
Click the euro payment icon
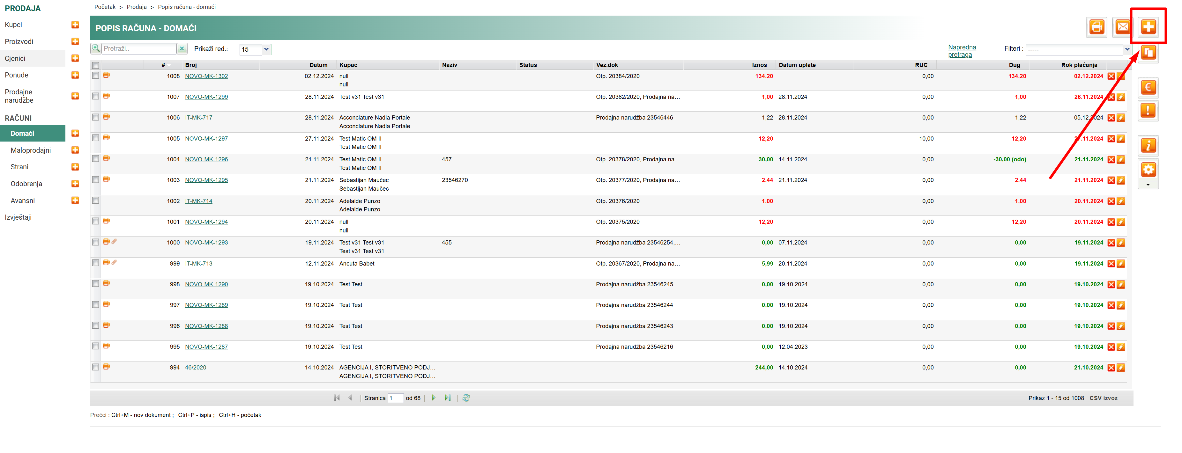(x=1148, y=87)
